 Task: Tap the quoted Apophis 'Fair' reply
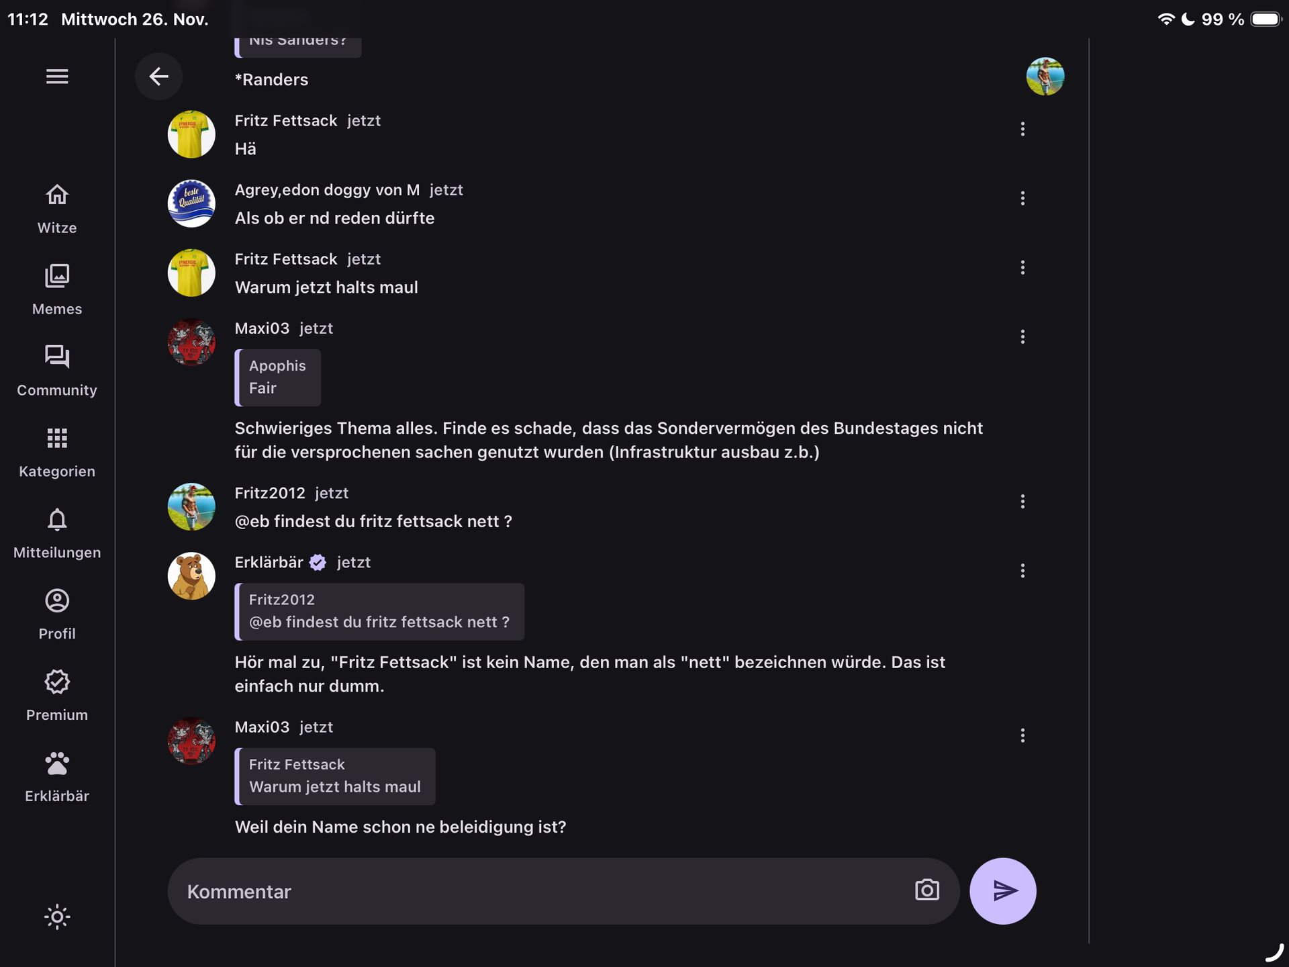pos(277,377)
